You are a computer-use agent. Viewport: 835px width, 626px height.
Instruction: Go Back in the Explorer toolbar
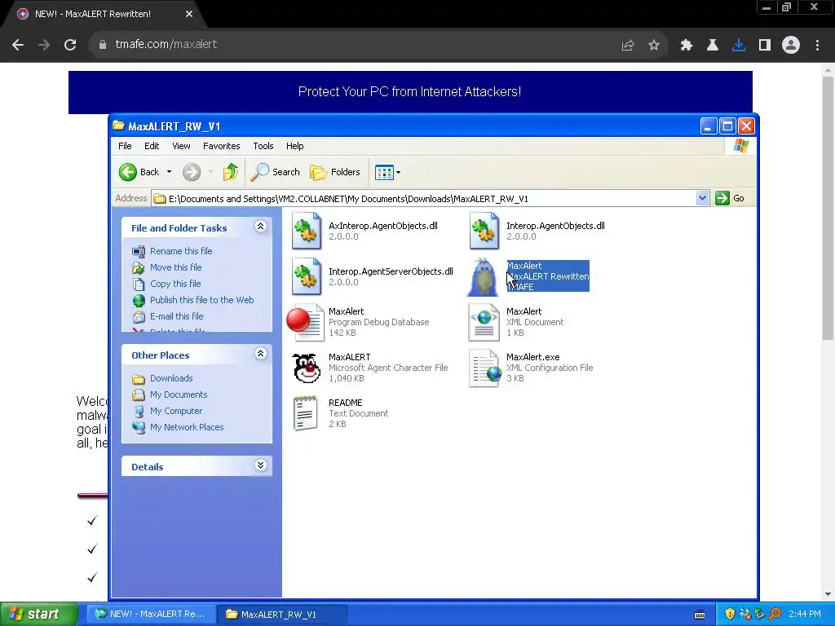139,172
